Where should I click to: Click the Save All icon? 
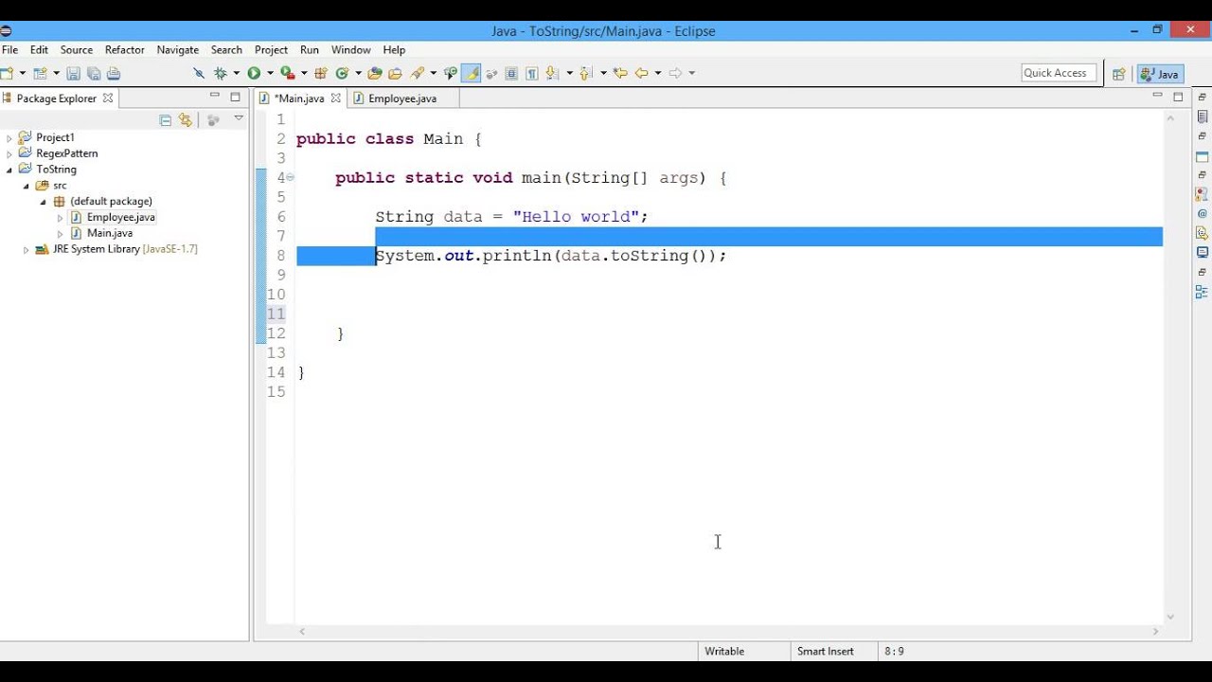tap(94, 73)
